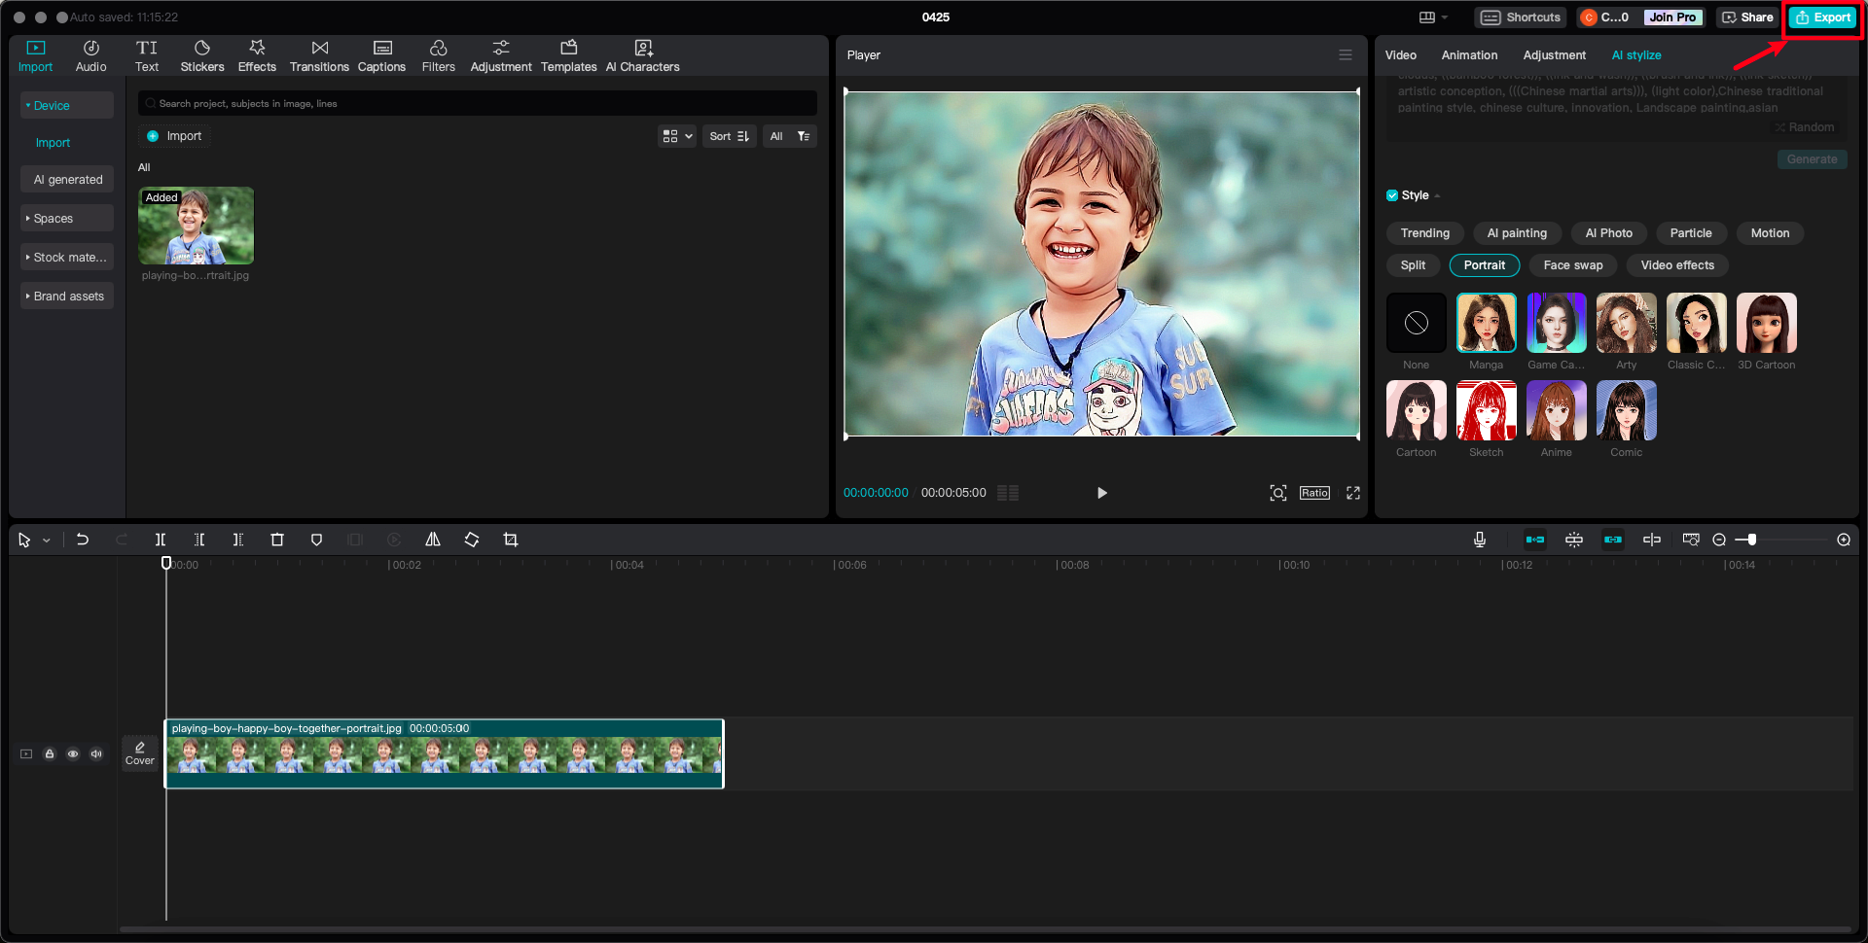Click the delete clip icon in the timeline toolbar
The image size is (1868, 943).
click(x=277, y=540)
